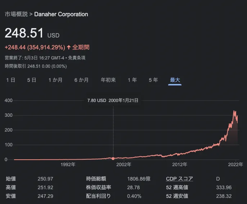Click the 配当利回り value 0.40%
The height and width of the screenshot is (204, 247).
134,196
